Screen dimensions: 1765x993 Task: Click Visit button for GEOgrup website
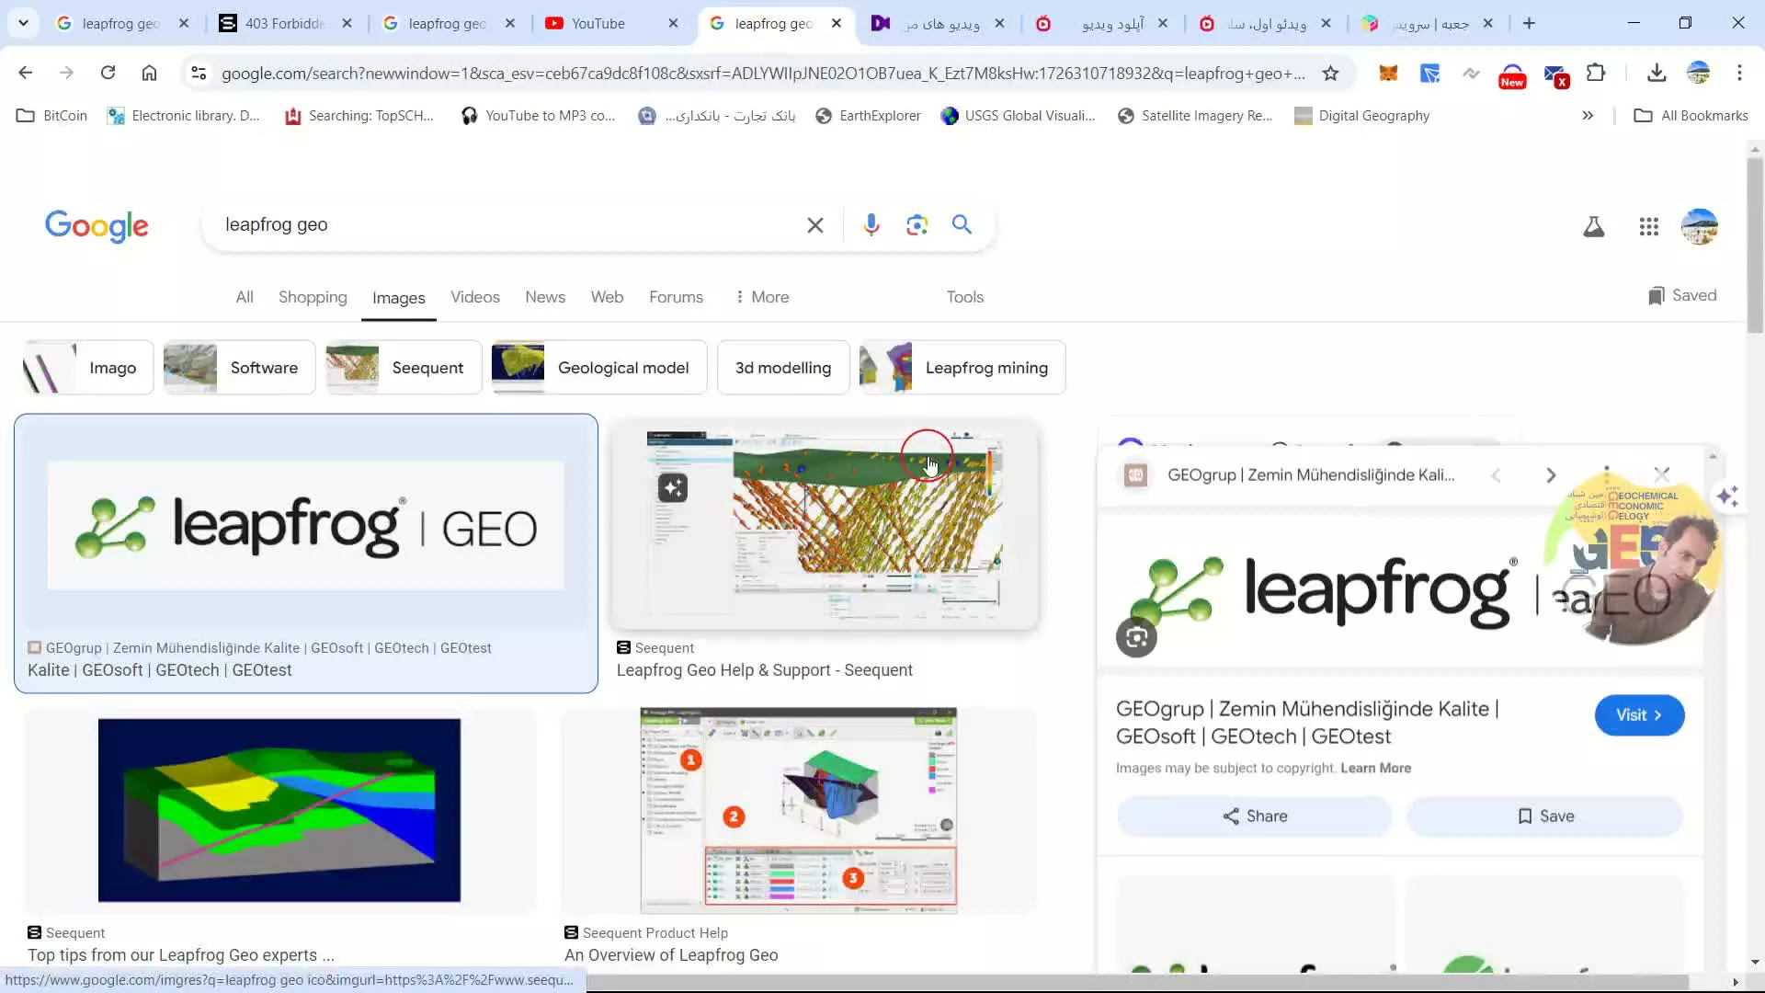(1639, 715)
